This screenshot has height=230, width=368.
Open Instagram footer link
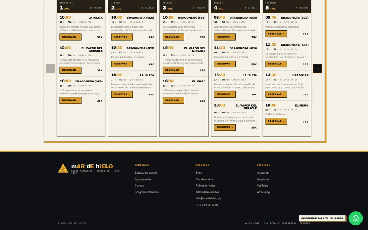pyautogui.click(x=263, y=173)
